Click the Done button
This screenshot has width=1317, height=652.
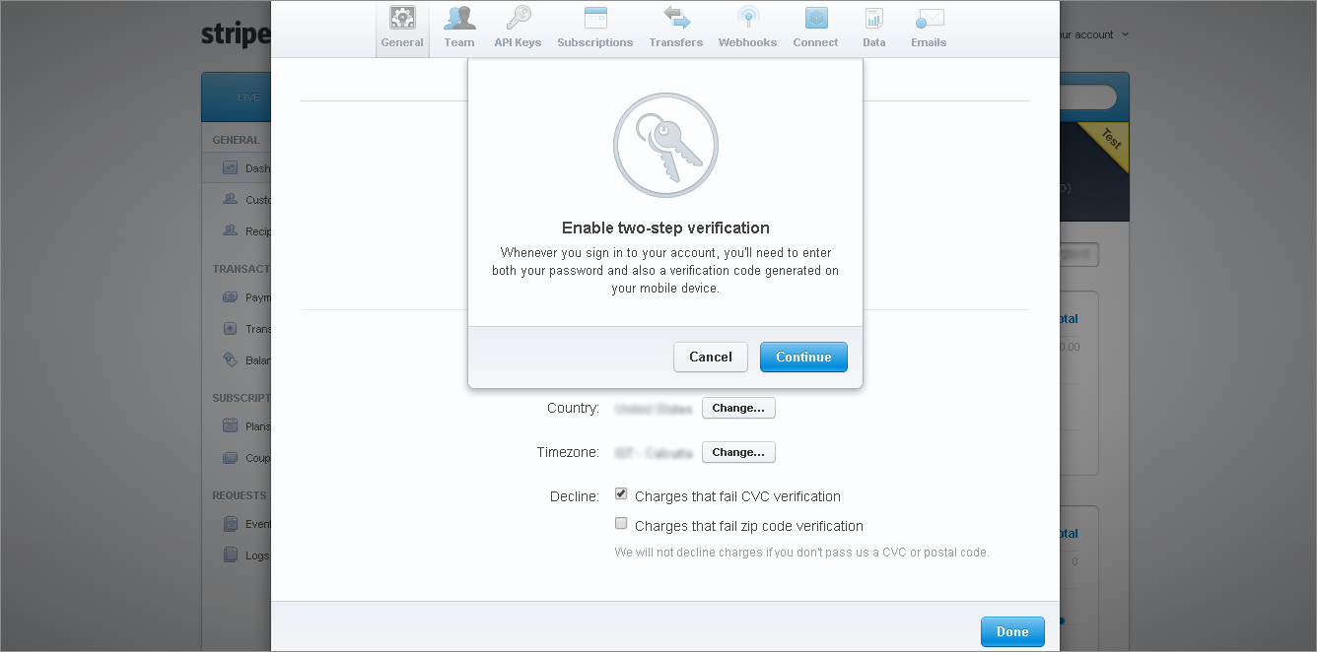[1012, 632]
